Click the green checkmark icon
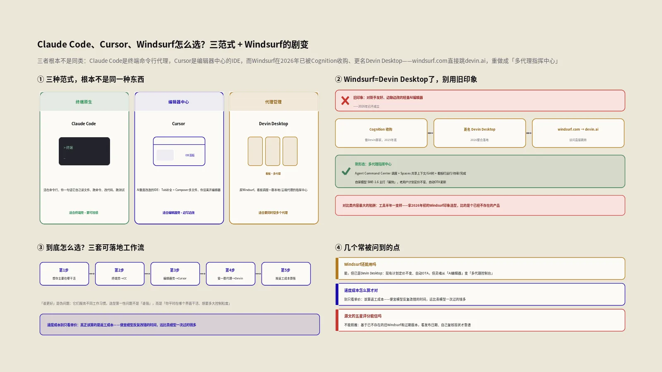The image size is (662, 372). [x=346, y=171]
